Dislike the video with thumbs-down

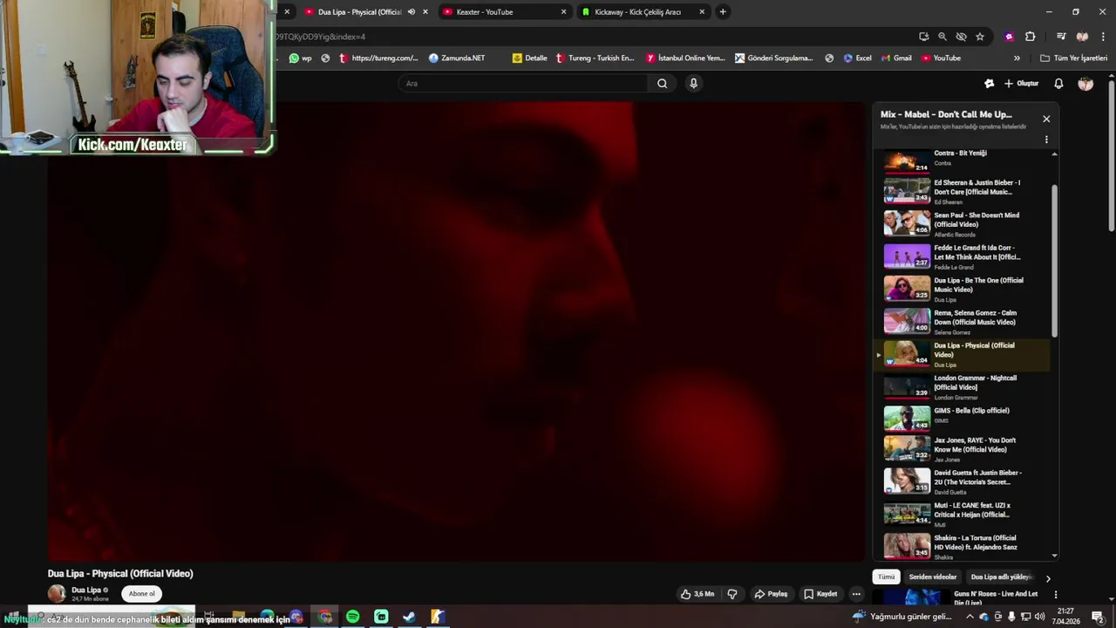point(732,594)
